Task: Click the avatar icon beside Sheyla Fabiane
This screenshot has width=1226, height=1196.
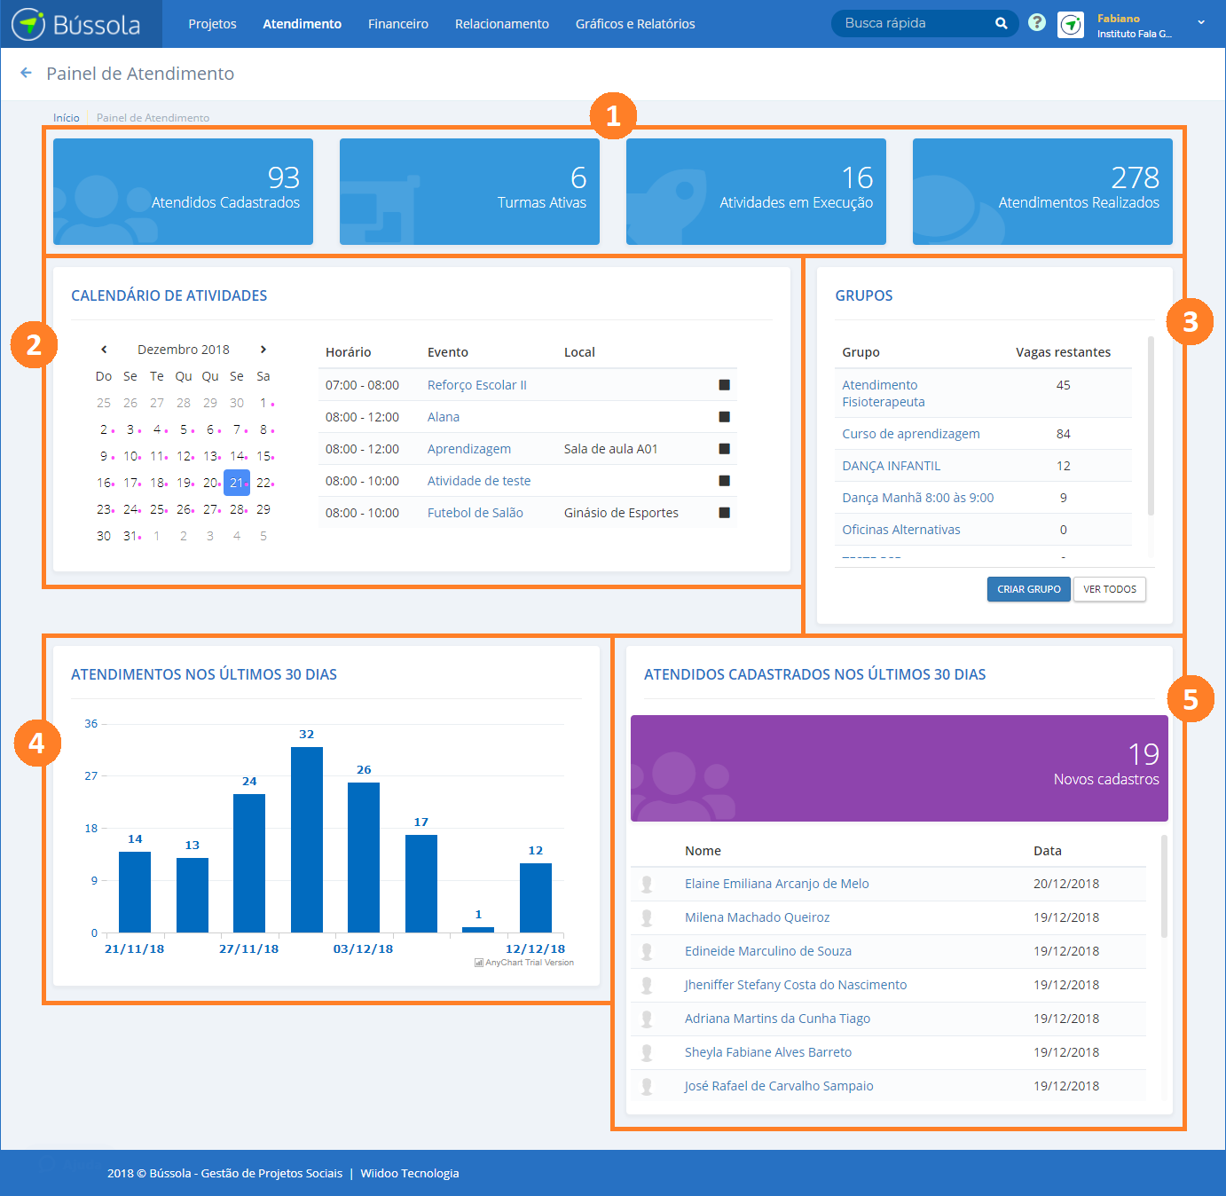Action: [647, 1052]
